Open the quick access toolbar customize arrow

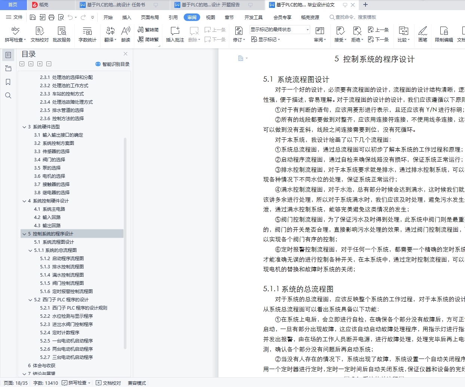coord(93,17)
